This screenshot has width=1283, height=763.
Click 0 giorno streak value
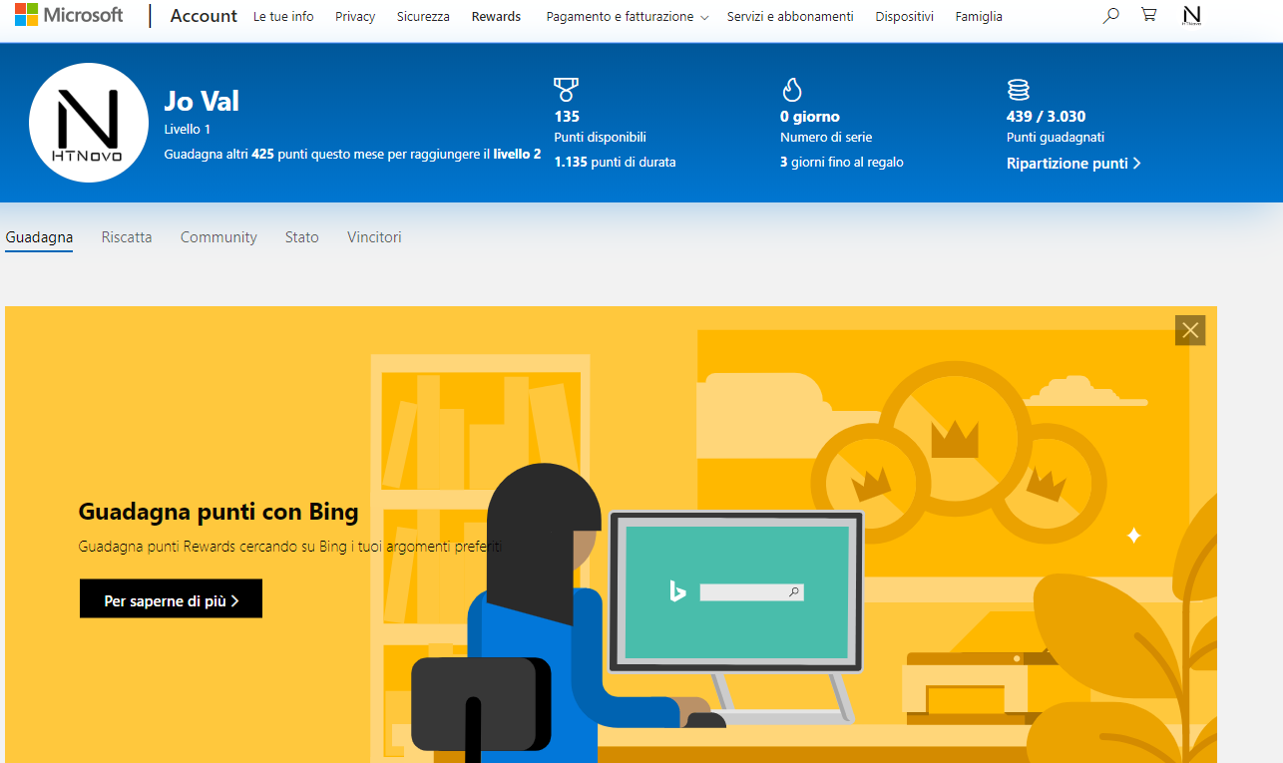(810, 117)
